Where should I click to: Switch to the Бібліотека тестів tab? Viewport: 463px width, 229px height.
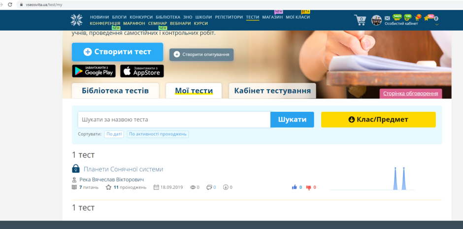point(115,91)
